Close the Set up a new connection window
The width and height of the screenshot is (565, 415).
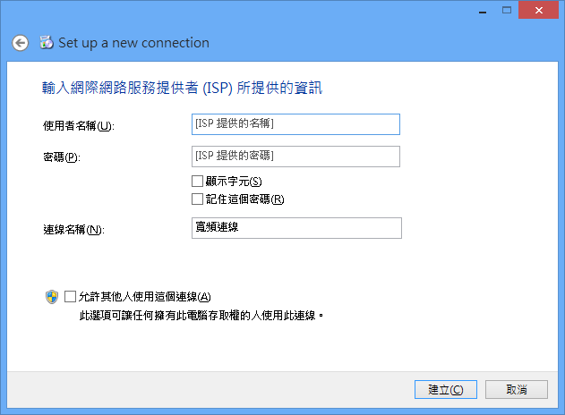coord(539,10)
